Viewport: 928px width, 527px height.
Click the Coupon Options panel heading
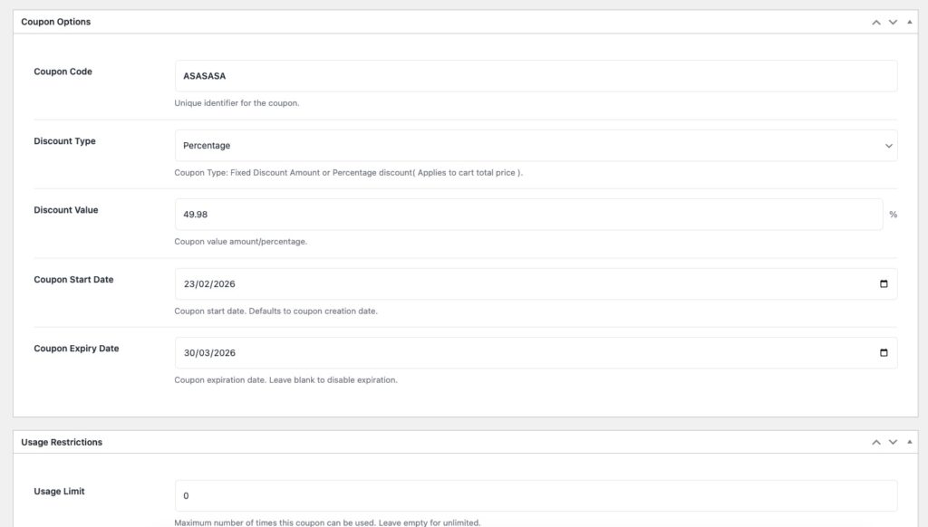(x=56, y=22)
